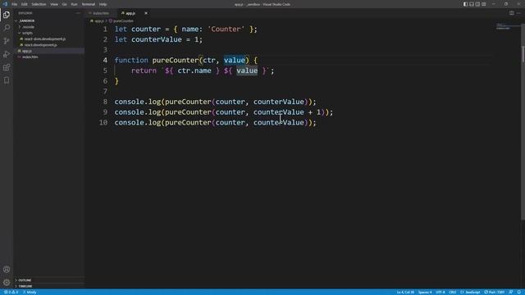Open Explorer panel more actions ellipsis
The height and width of the screenshot is (295, 525).
pos(78,13)
